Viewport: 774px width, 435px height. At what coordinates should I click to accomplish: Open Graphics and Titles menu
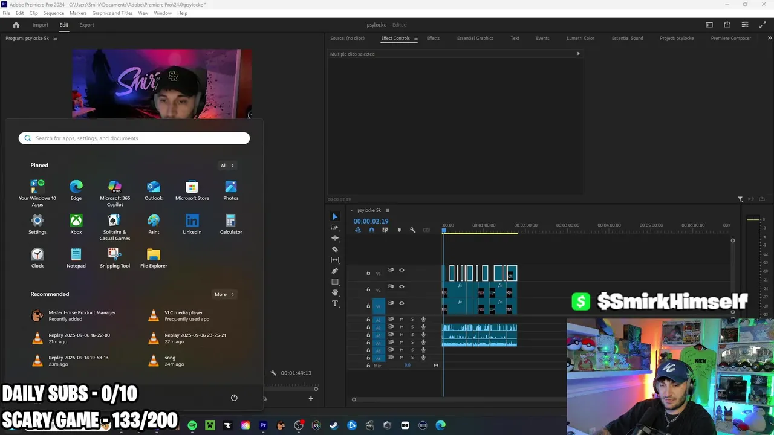tap(112, 13)
